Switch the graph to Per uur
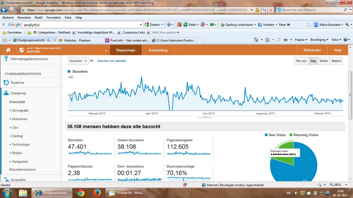Image resolution: width=353 pixels, height=198 pixels. 301,61
